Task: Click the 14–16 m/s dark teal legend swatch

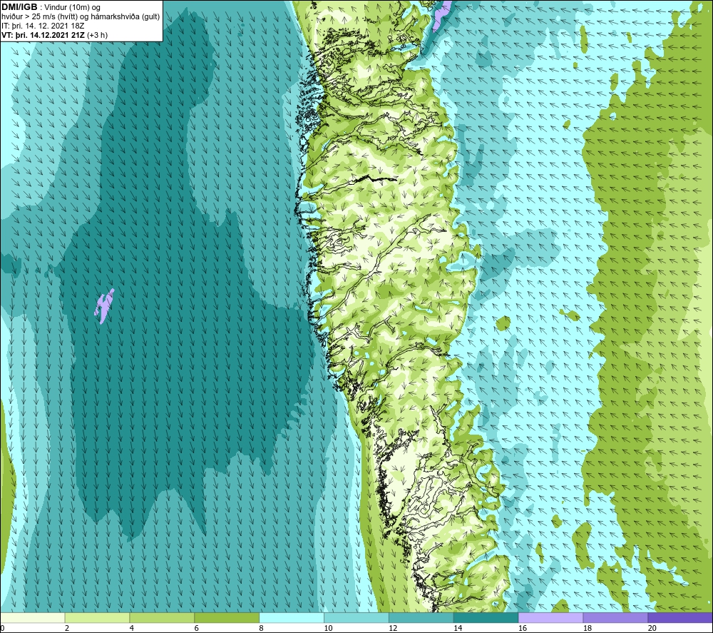Action: tap(486, 617)
